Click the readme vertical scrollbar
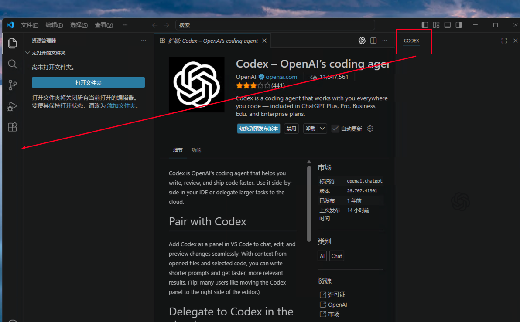The width and height of the screenshot is (520, 322). point(309,204)
